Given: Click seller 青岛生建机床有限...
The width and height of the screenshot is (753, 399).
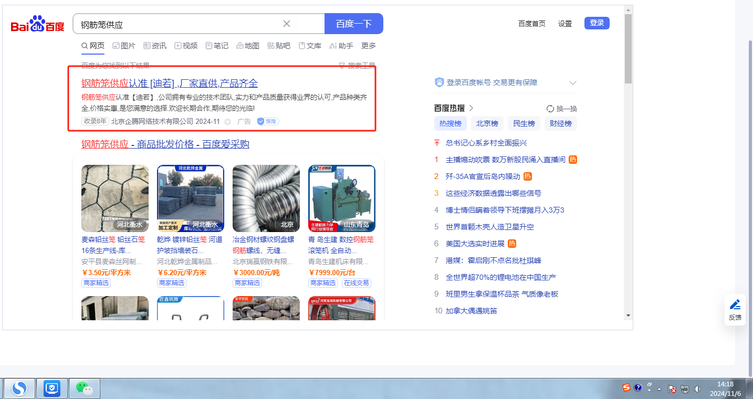Looking at the screenshot, I should 339,261.
